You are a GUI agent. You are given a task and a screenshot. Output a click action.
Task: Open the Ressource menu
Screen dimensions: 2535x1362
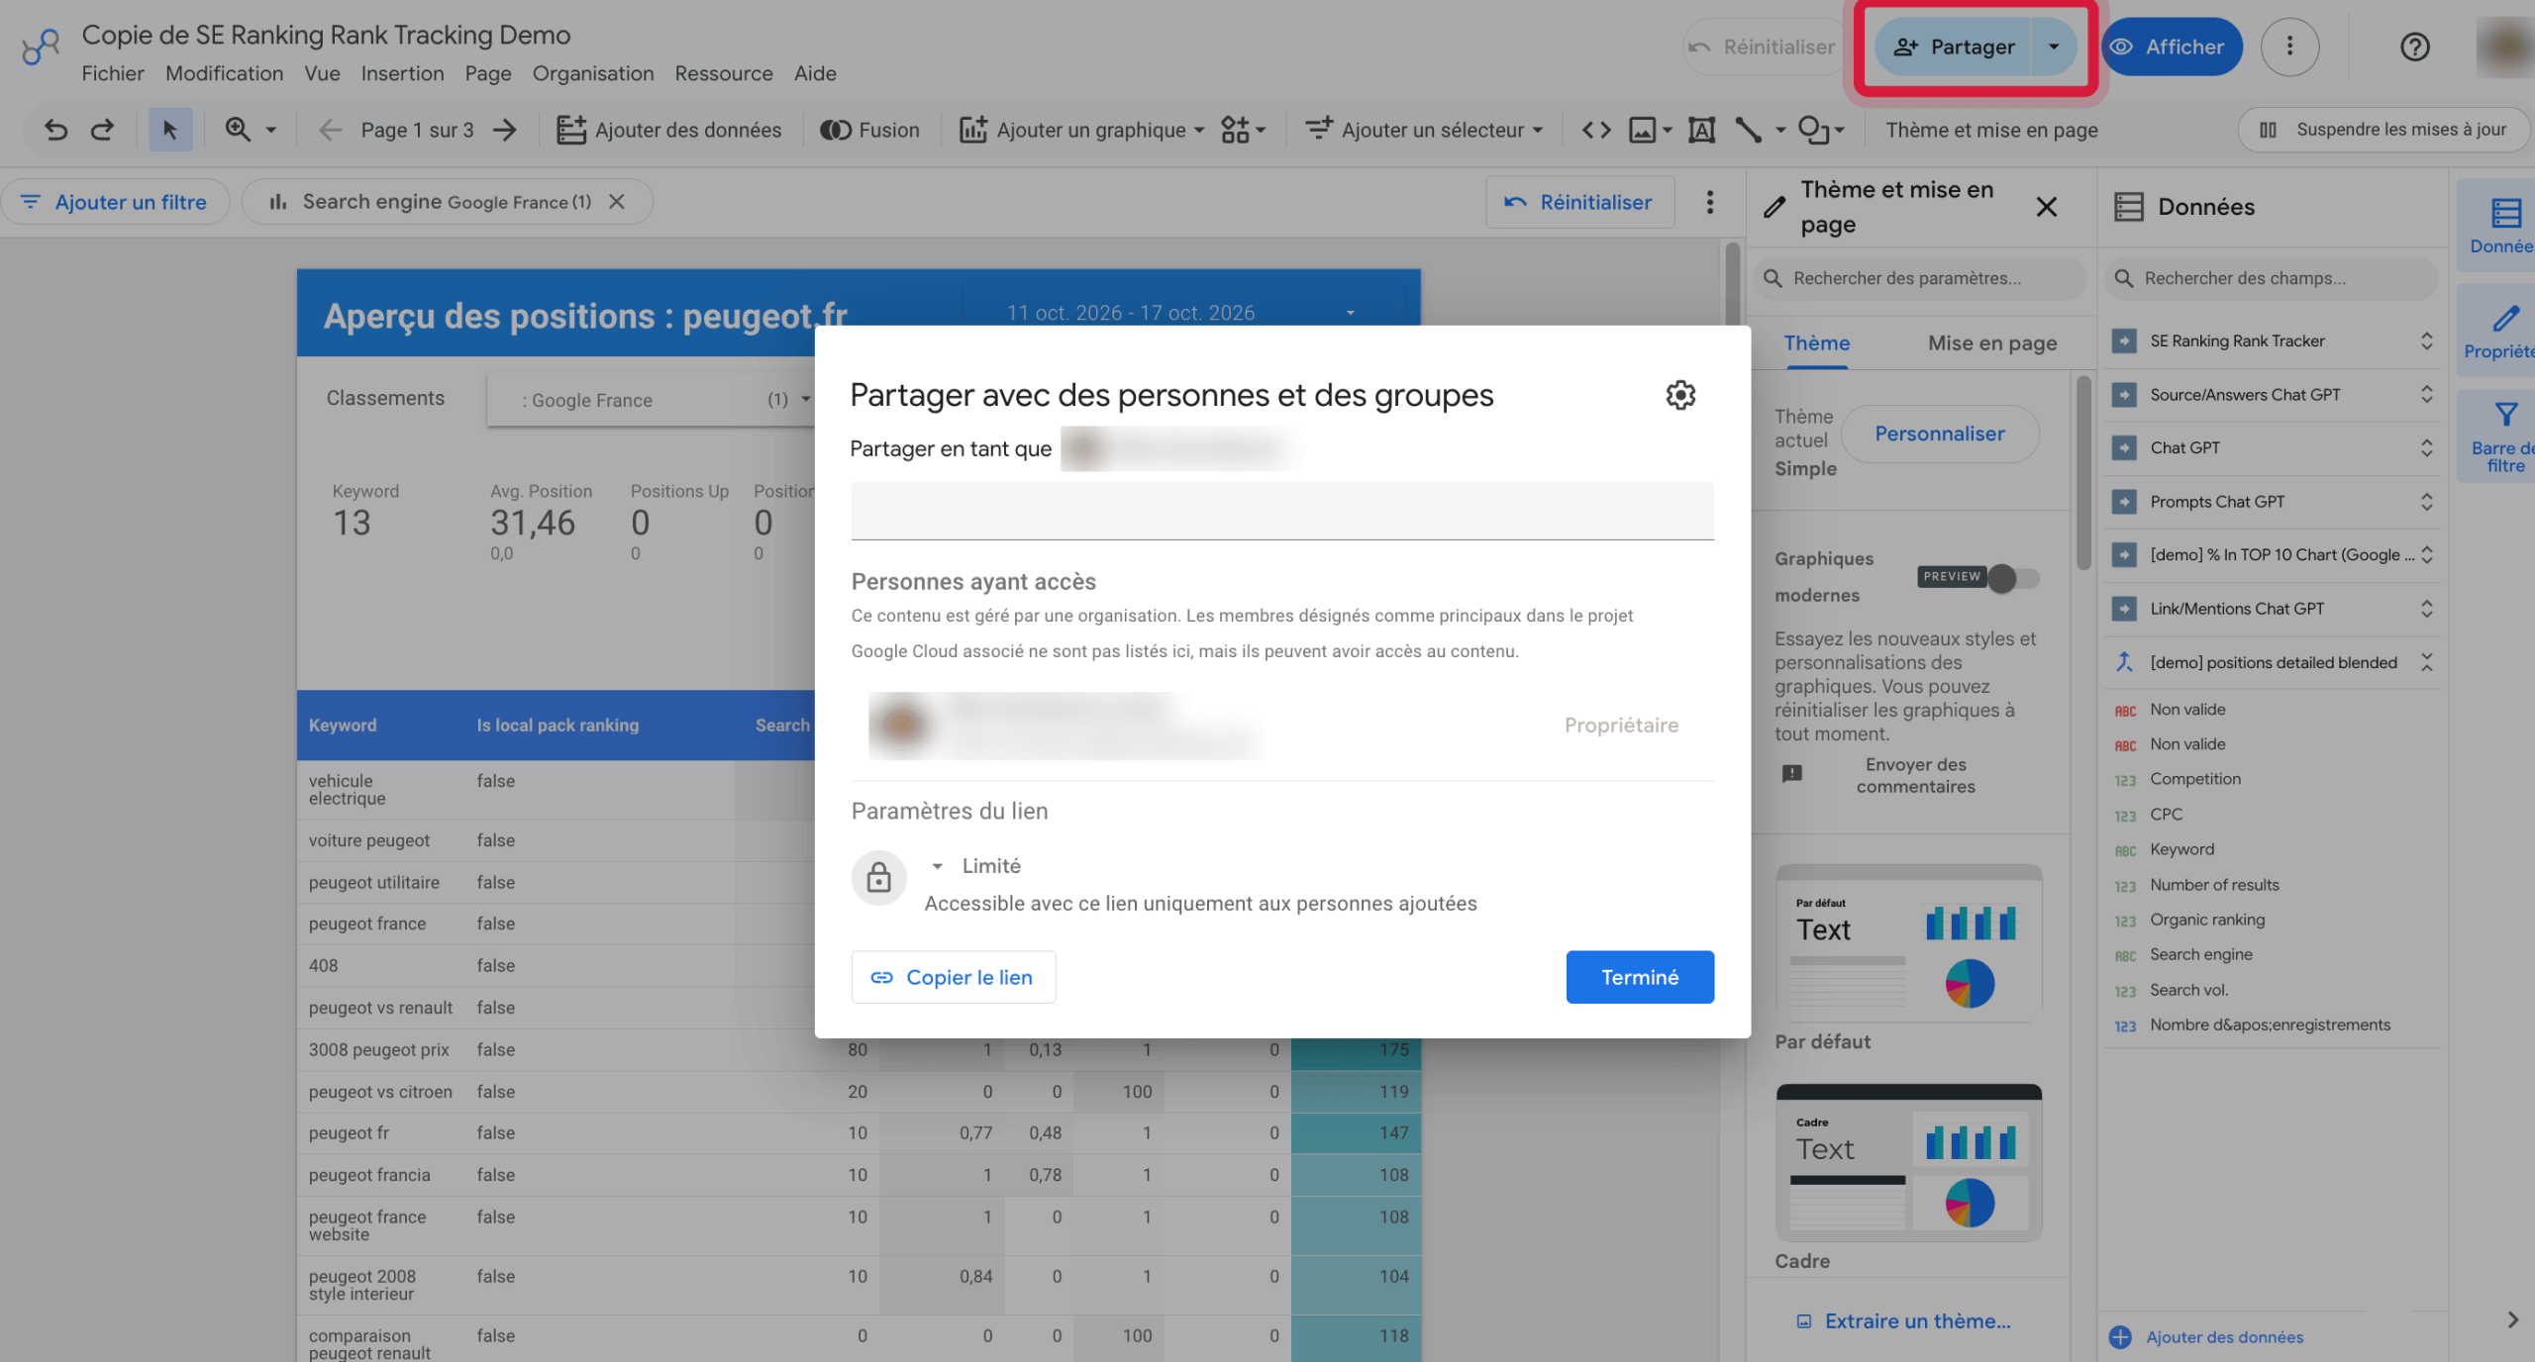click(724, 73)
